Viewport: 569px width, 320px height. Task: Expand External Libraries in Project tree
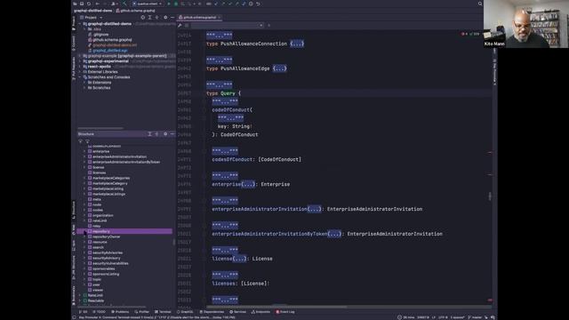pyautogui.click(x=80, y=72)
